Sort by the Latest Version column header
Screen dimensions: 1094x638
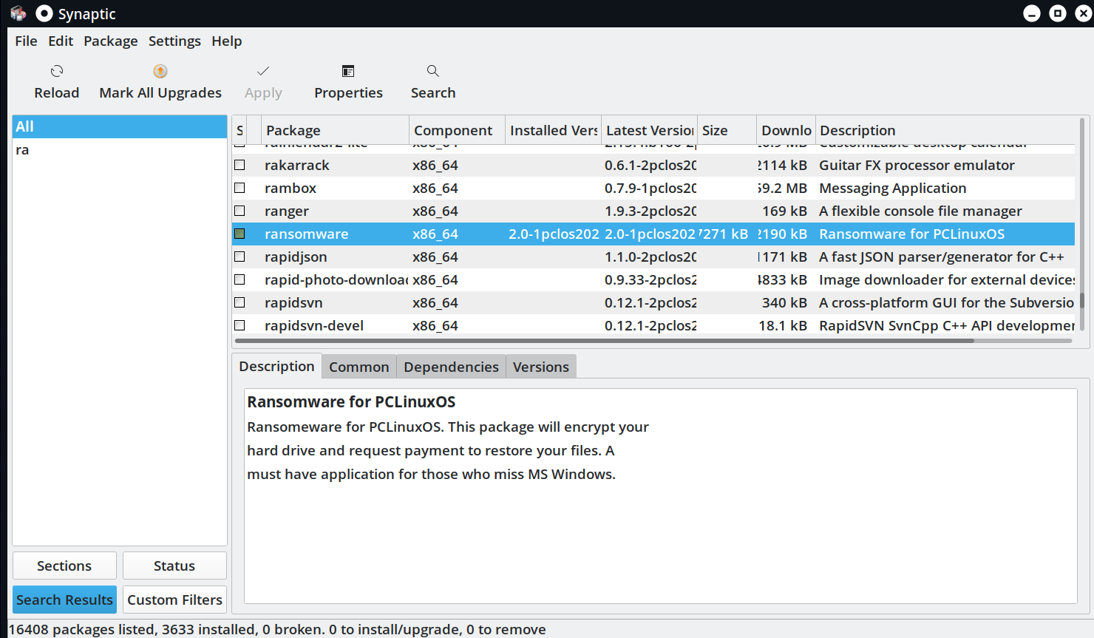pyautogui.click(x=649, y=130)
